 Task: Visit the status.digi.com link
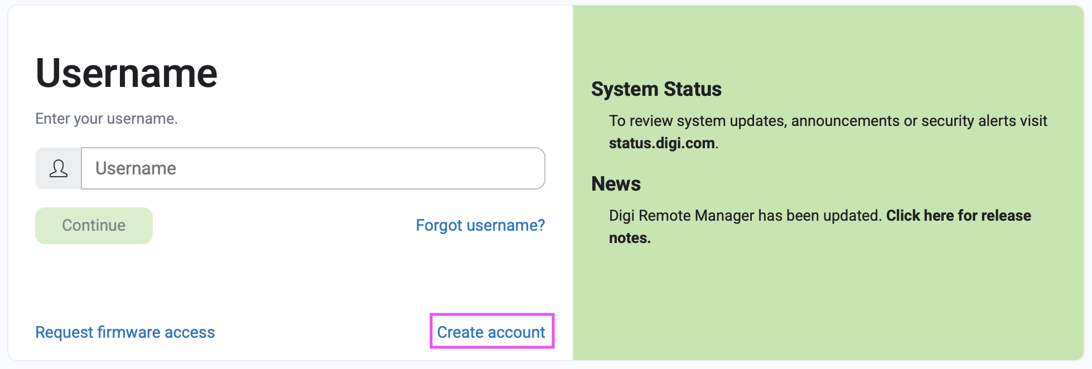tap(661, 143)
